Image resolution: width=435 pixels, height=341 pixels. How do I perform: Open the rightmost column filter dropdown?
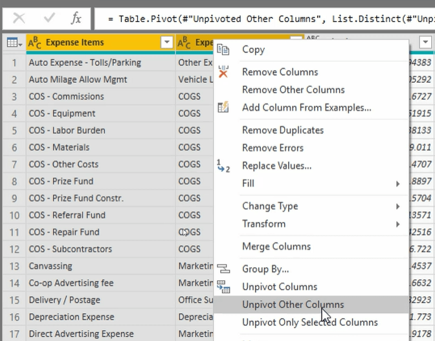pyautogui.click(x=425, y=43)
